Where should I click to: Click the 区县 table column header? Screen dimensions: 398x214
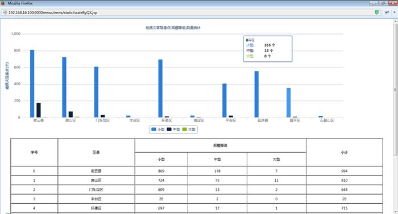click(x=96, y=152)
